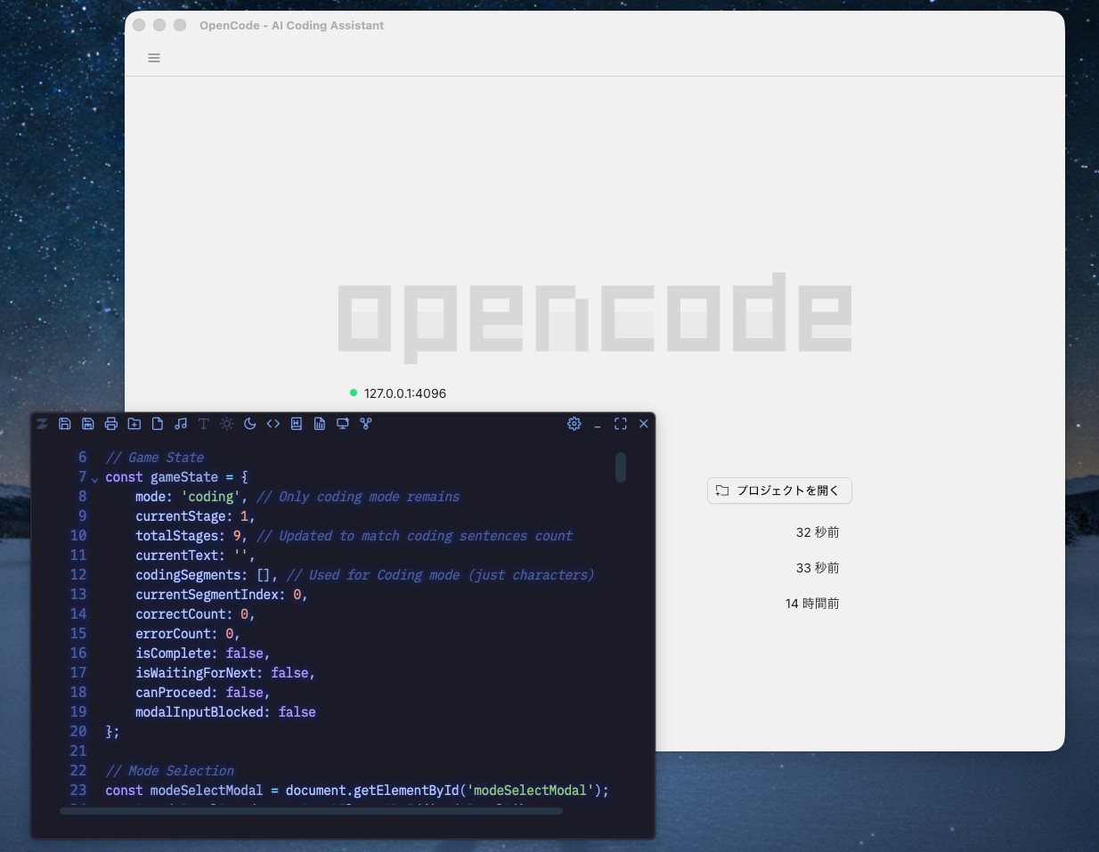The image size is (1099, 852).
Task: Toggle fullscreen mode in the editor
Action: click(x=621, y=424)
